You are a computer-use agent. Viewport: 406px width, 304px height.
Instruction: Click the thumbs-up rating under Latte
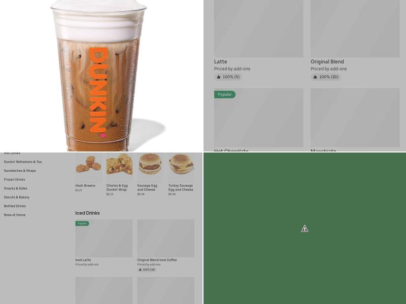coord(228,77)
